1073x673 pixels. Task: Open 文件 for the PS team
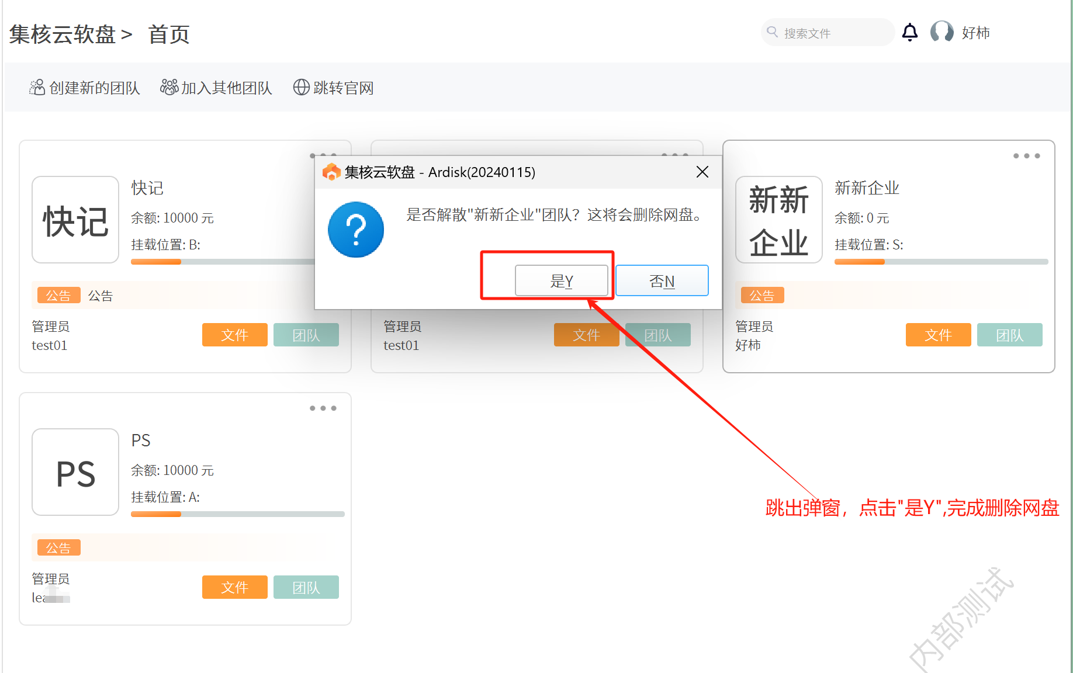[x=234, y=587]
